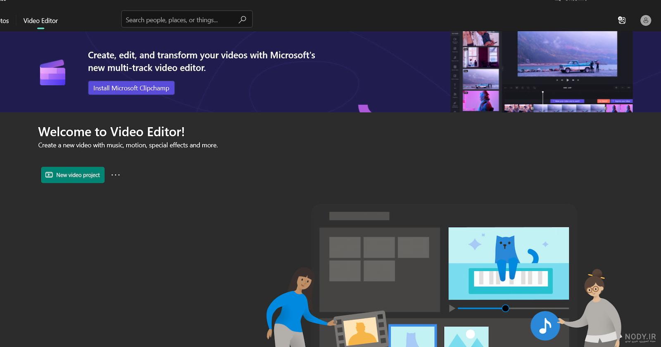Click the purple Clipchamp logo icon

click(x=52, y=73)
